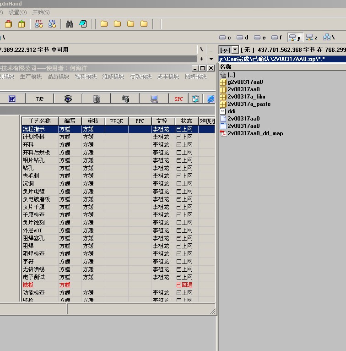346x351 pixels.
Task: Go up via the [..] parent folder entry
Action: coord(231,75)
